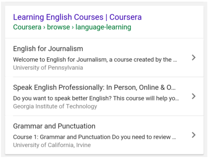Click Course 1: Grammar and Punctuation description
This screenshot has height=159, width=208.
pos(95,137)
